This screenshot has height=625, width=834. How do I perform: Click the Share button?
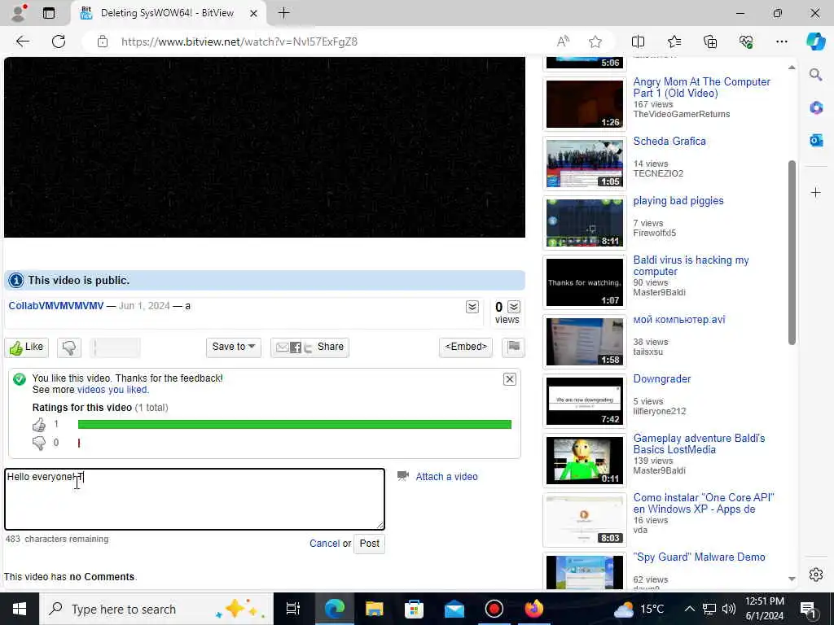(309, 347)
